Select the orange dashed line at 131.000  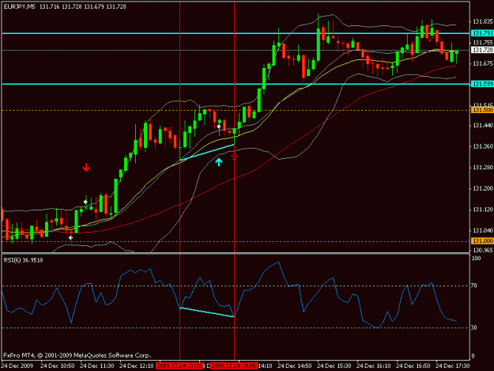236,241
